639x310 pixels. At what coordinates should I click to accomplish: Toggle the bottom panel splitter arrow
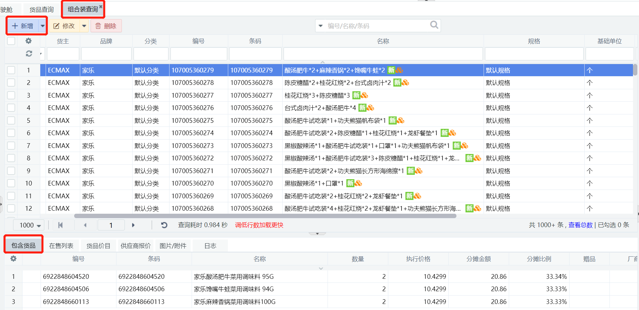317,234
